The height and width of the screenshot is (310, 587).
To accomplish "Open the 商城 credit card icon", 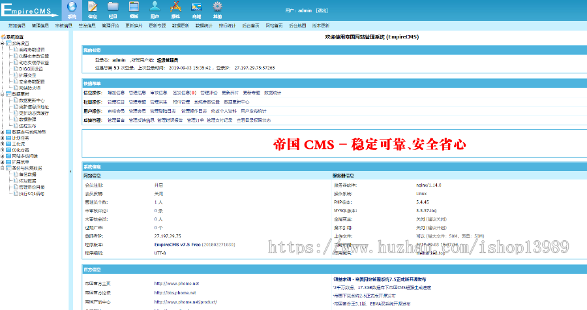I will point(196,7).
